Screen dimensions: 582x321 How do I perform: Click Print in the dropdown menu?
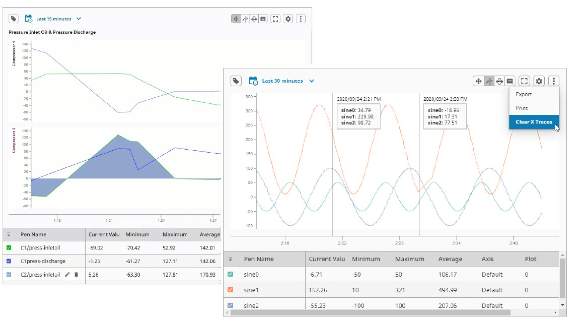[522, 108]
